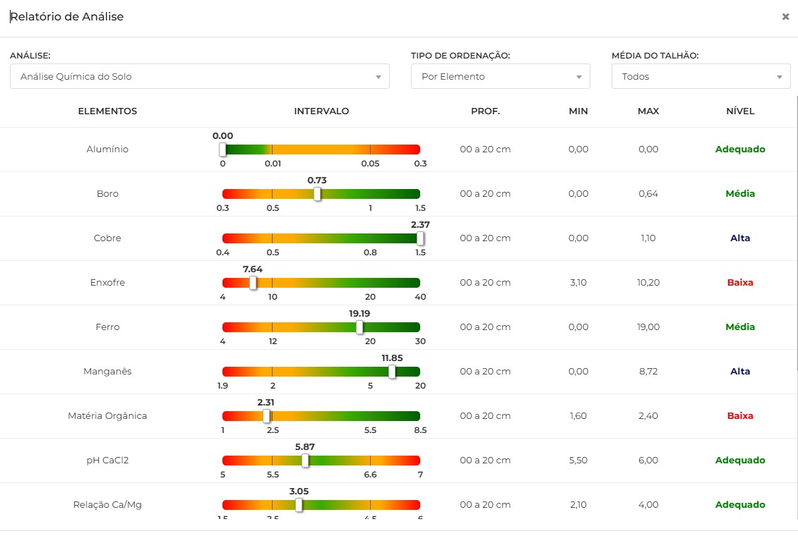
Task: Click the Alumínio slider handle
Action: (222, 150)
